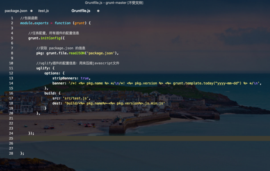270x171 pixels.
Task: Click the '//任务配置' comment on line 4
Action: pyautogui.click(x=37, y=33)
